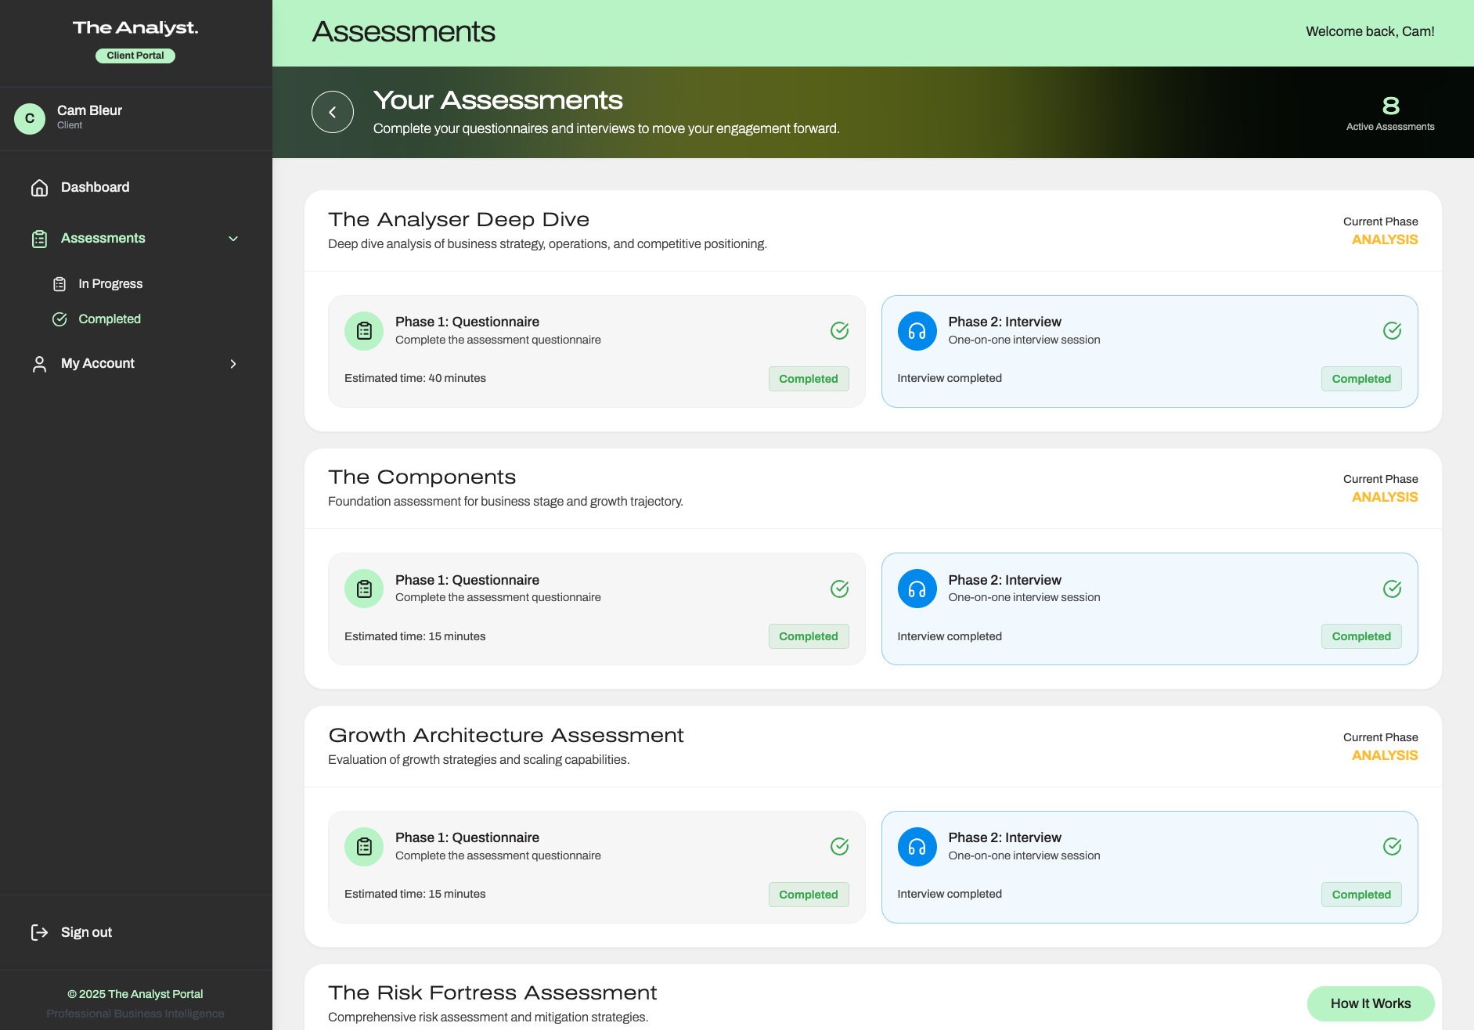Click Growth Architecture 'Interview completed' text

(x=950, y=895)
